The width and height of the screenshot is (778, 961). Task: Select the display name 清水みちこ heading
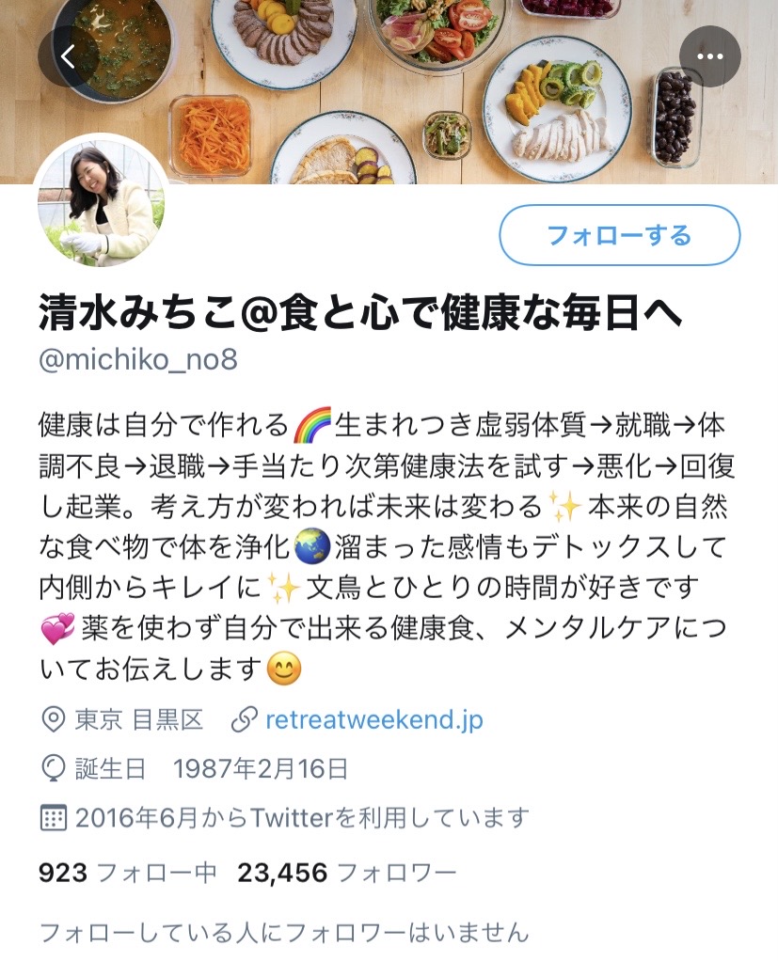[x=360, y=312]
